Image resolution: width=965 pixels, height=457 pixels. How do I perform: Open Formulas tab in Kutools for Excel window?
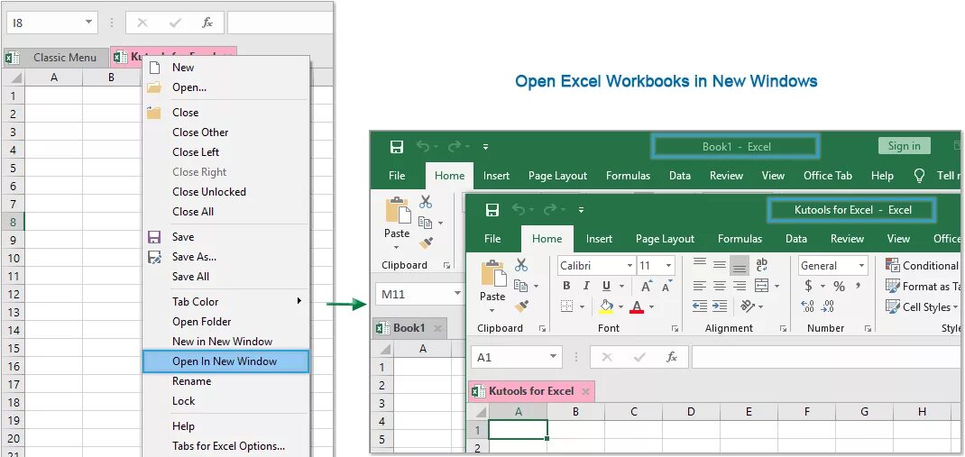pyautogui.click(x=740, y=239)
